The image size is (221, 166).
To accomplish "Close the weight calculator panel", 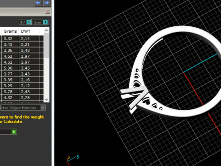I will [47, 11].
